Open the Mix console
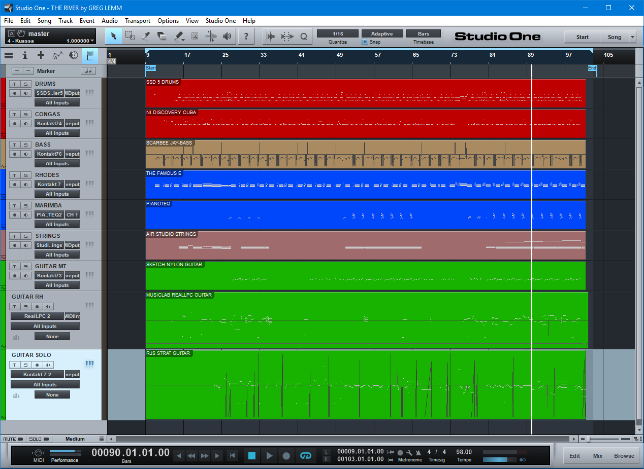This screenshot has width=644, height=469. [598, 456]
